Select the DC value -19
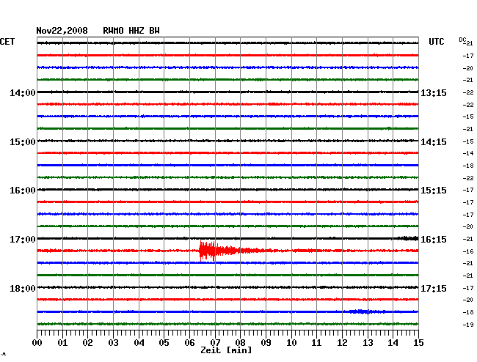477x362 pixels. (468, 325)
